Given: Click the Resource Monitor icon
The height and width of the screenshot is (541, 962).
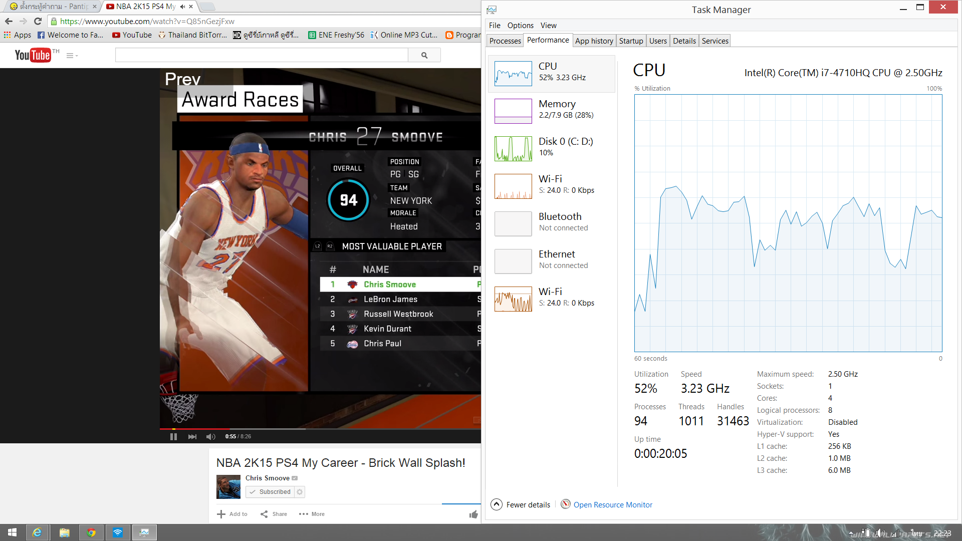Looking at the screenshot, I should [565, 504].
